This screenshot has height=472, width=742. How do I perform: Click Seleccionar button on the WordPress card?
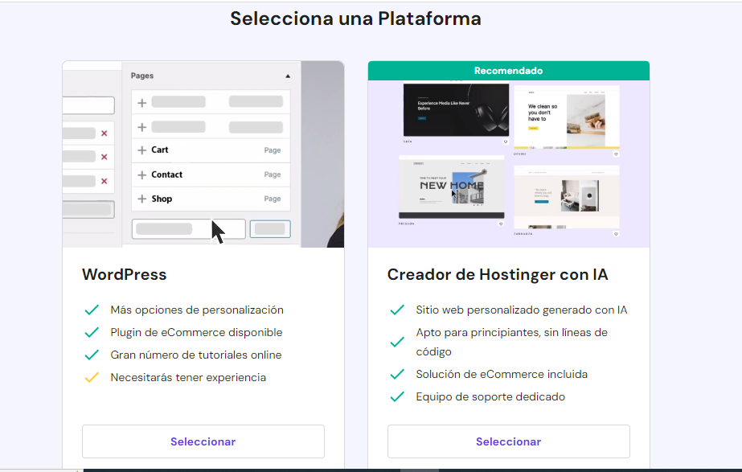[x=203, y=441]
